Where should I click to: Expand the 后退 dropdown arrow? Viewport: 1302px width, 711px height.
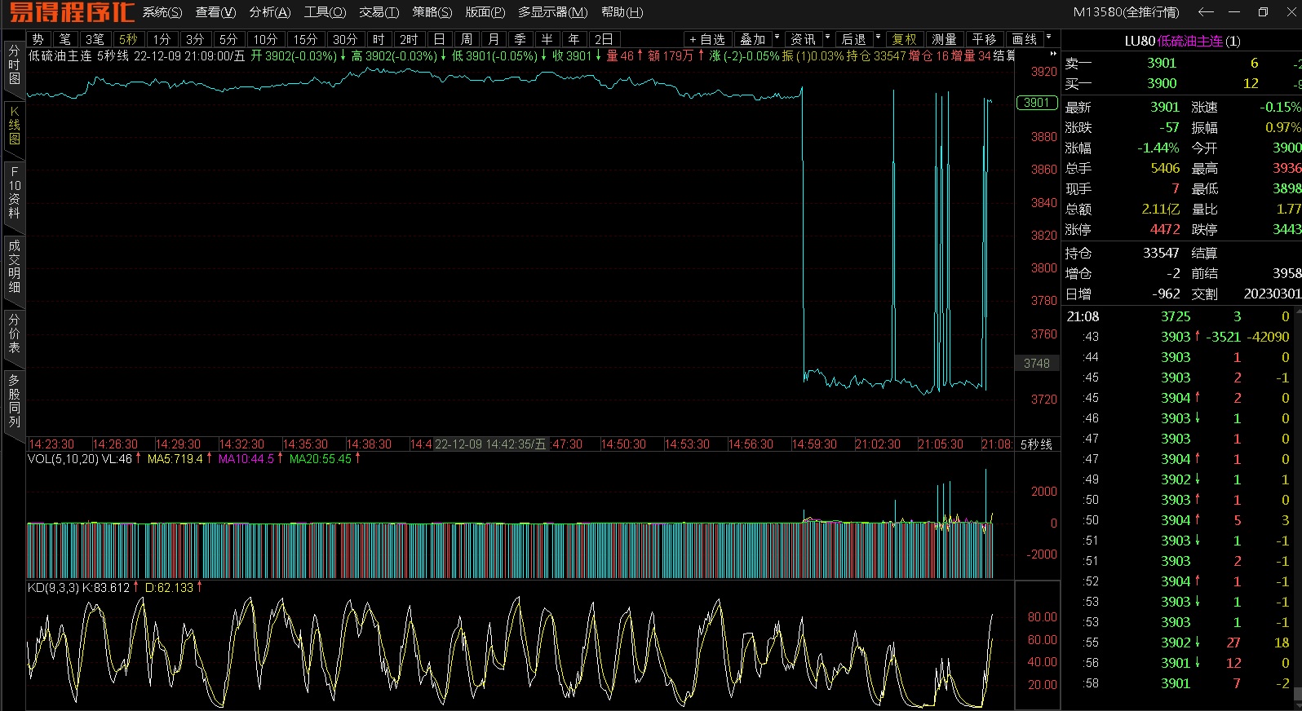(x=878, y=38)
